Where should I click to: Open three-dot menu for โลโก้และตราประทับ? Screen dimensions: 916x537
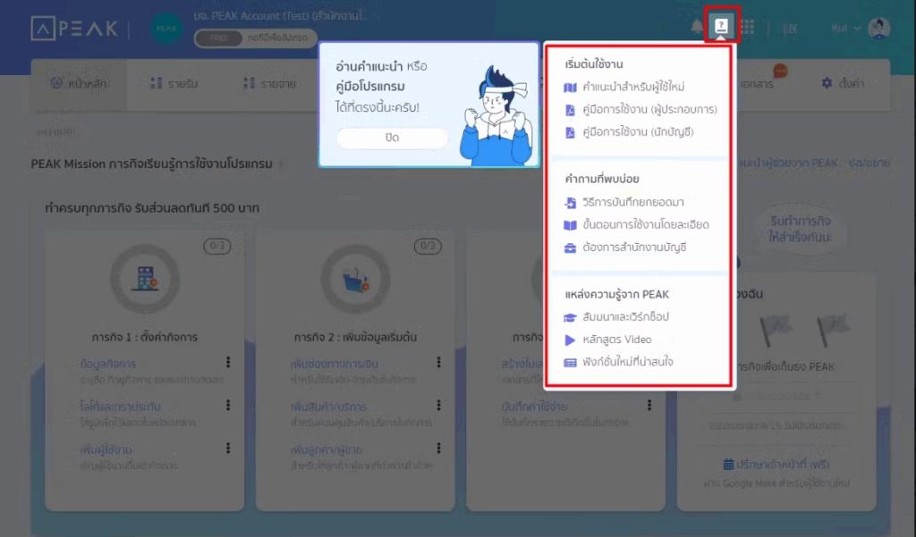click(228, 405)
